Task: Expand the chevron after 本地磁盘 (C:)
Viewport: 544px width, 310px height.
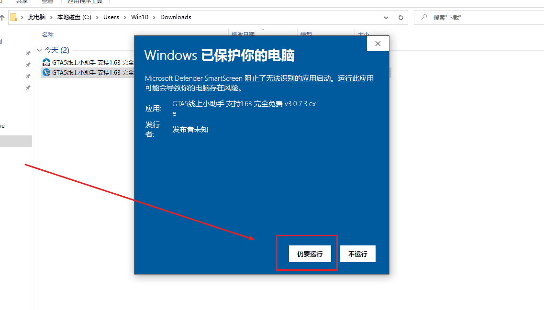Action: [98, 17]
